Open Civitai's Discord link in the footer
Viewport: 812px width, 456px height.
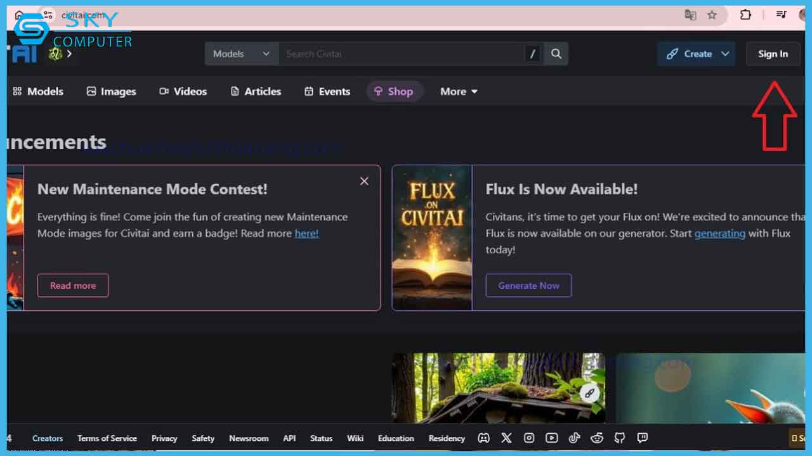click(x=484, y=438)
